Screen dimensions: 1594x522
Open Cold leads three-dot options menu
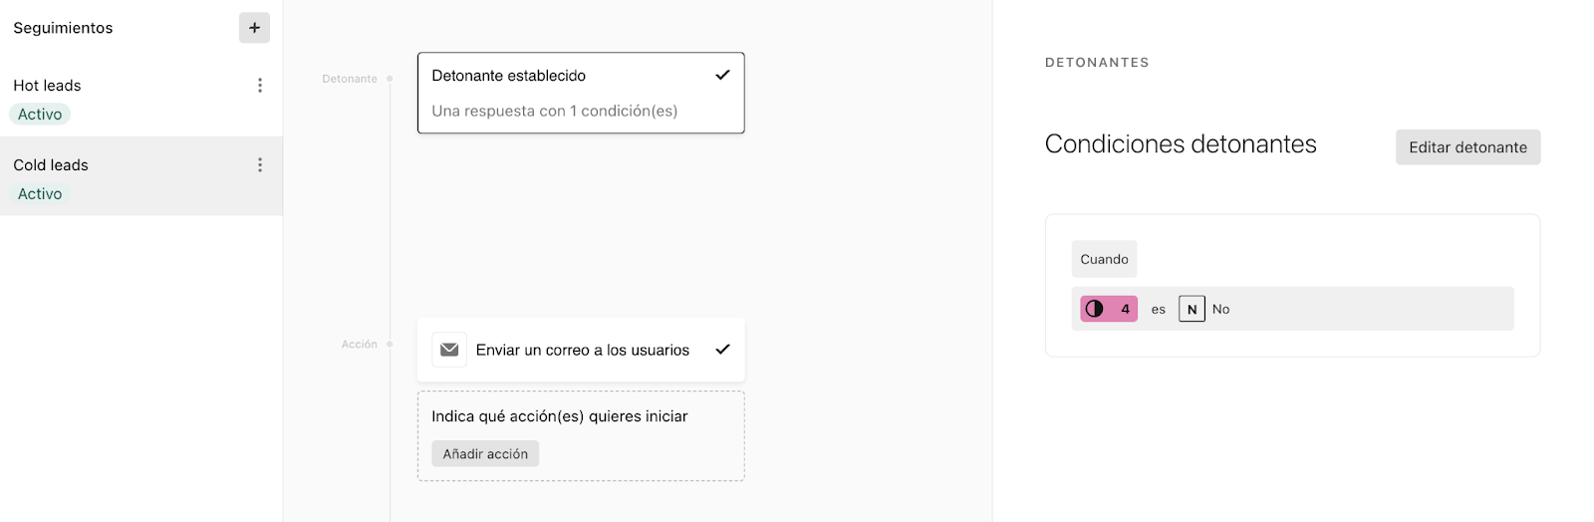click(x=260, y=165)
